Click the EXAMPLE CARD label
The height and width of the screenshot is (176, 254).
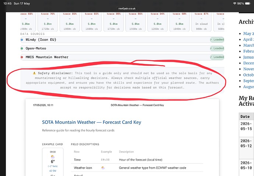pyautogui.click(x=52, y=144)
